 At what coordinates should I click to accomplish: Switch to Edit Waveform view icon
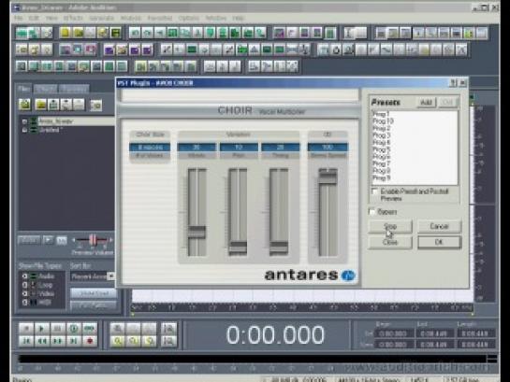(x=22, y=33)
